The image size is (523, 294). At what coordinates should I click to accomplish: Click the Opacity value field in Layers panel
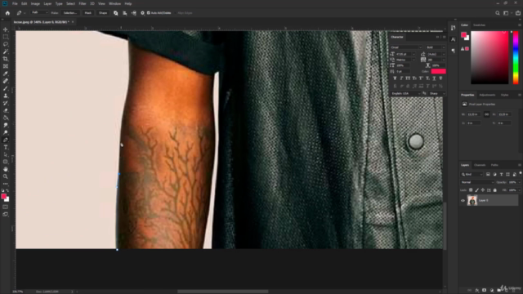(x=513, y=182)
